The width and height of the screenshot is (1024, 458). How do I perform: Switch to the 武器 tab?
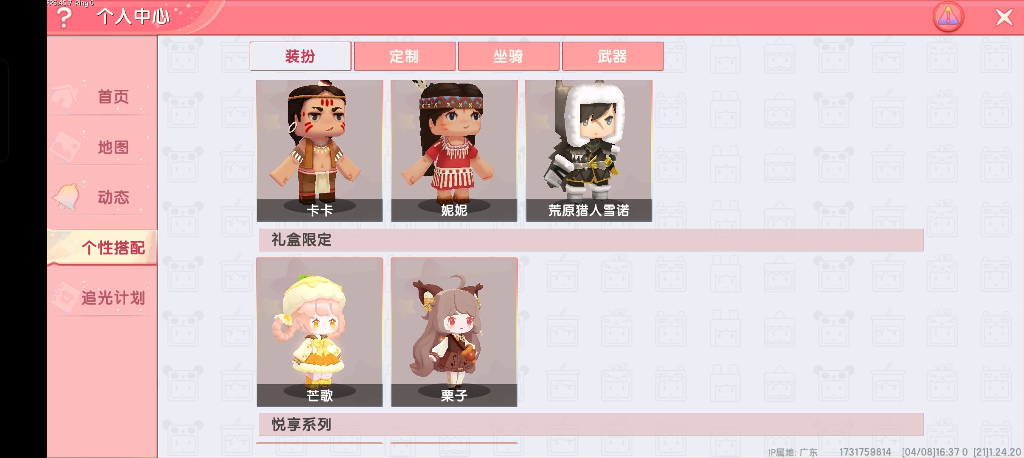(x=612, y=56)
